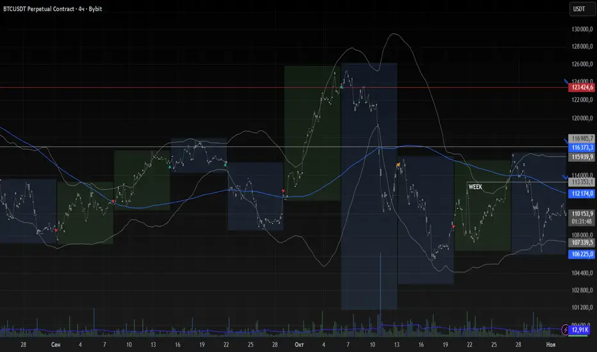Click the countdown timer 01:31:48

click(582, 221)
